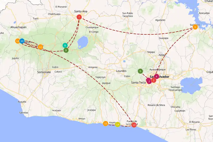
Task: Click the Ahuachapán city label
Action: (x=18, y=27)
